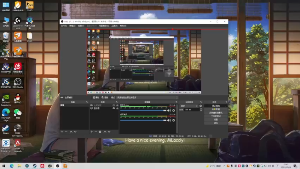Open the 工具(T) Tools menu
300x169 pixels.
[x=114, y=26]
